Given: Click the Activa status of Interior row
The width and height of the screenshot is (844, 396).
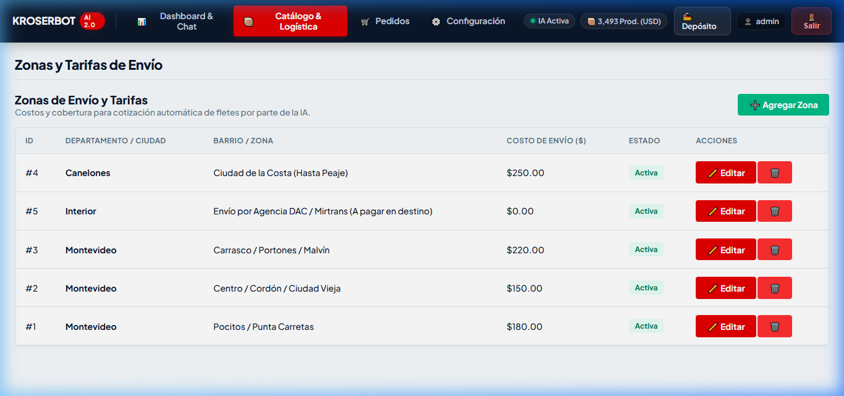Looking at the screenshot, I should (646, 211).
